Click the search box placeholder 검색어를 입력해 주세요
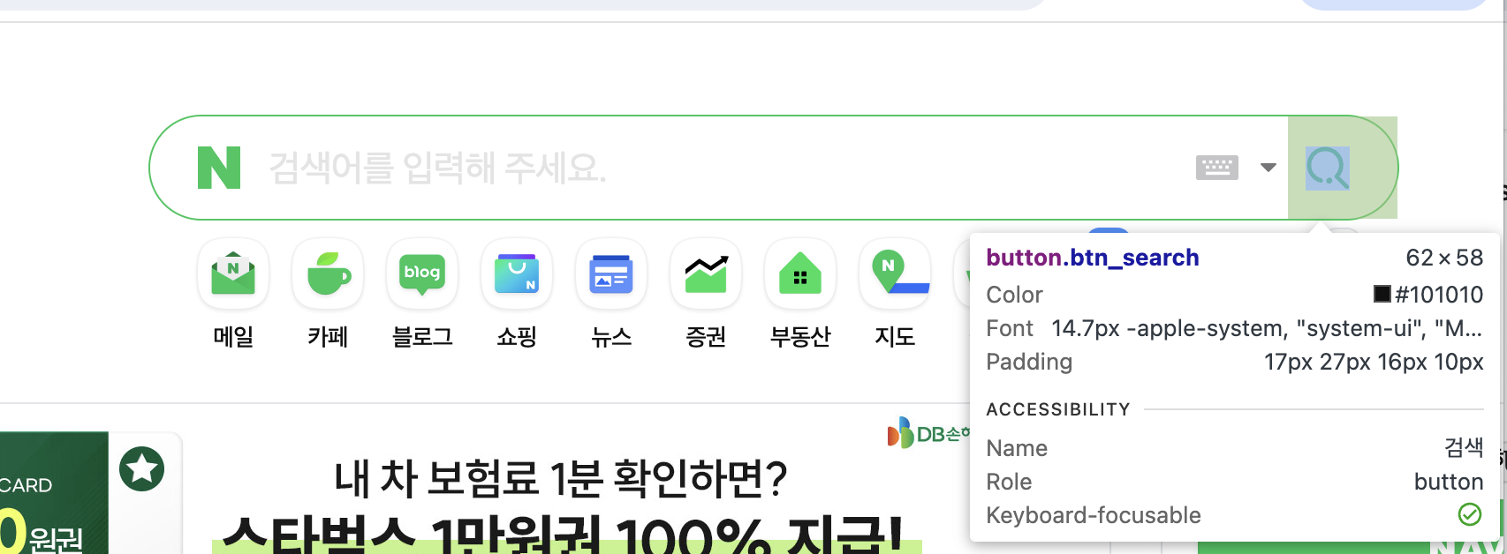This screenshot has height=554, width=1507. (437, 168)
